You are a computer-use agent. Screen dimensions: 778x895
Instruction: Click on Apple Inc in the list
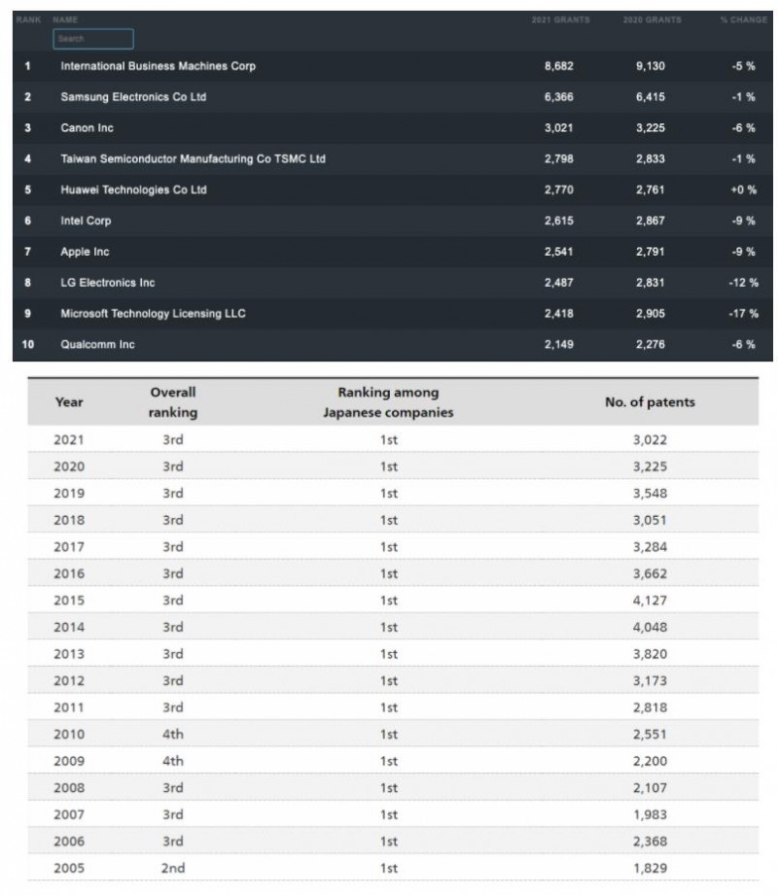tap(85, 252)
